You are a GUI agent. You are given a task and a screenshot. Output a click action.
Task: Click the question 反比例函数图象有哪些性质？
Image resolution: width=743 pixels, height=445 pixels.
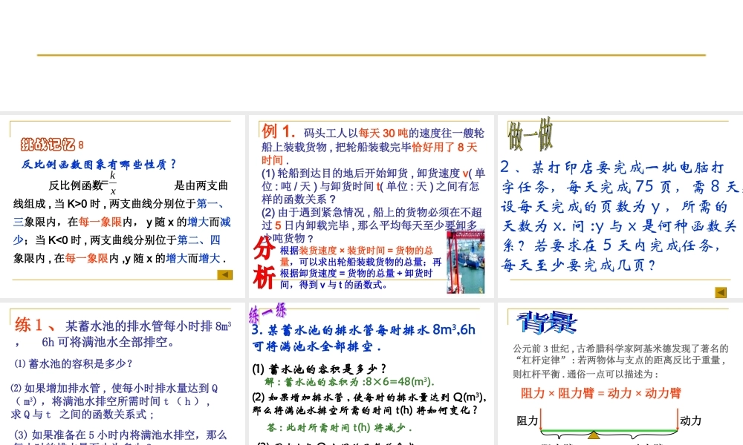(99, 165)
